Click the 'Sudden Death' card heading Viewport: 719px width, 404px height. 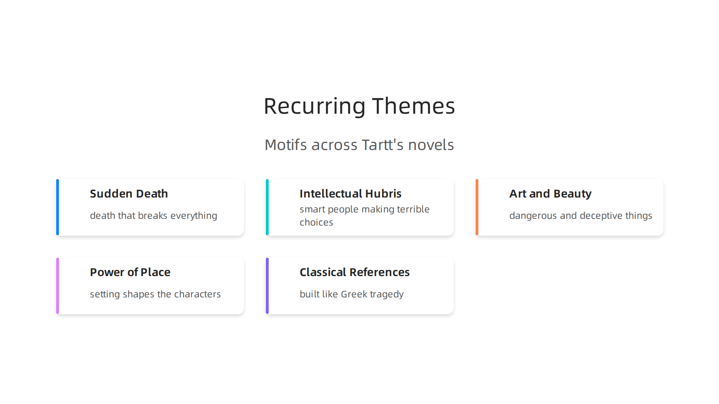129,194
